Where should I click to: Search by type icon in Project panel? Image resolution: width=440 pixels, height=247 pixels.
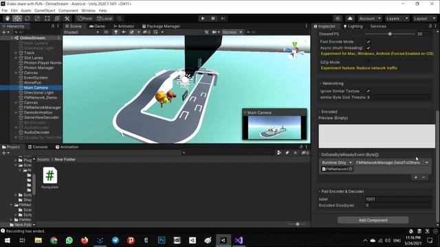279,152
